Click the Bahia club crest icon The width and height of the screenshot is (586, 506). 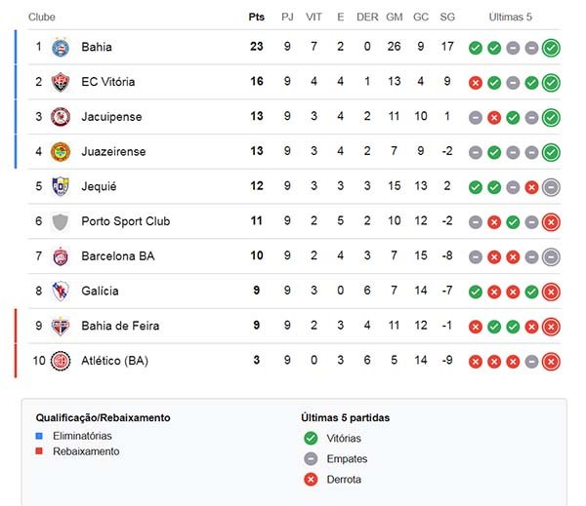click(x=61, y=47)
